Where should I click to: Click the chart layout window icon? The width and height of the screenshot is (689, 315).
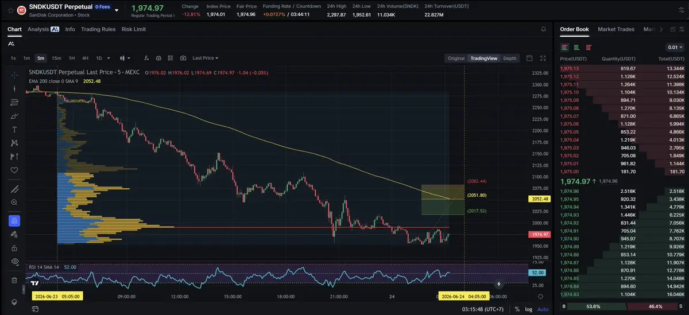[529, 58]
